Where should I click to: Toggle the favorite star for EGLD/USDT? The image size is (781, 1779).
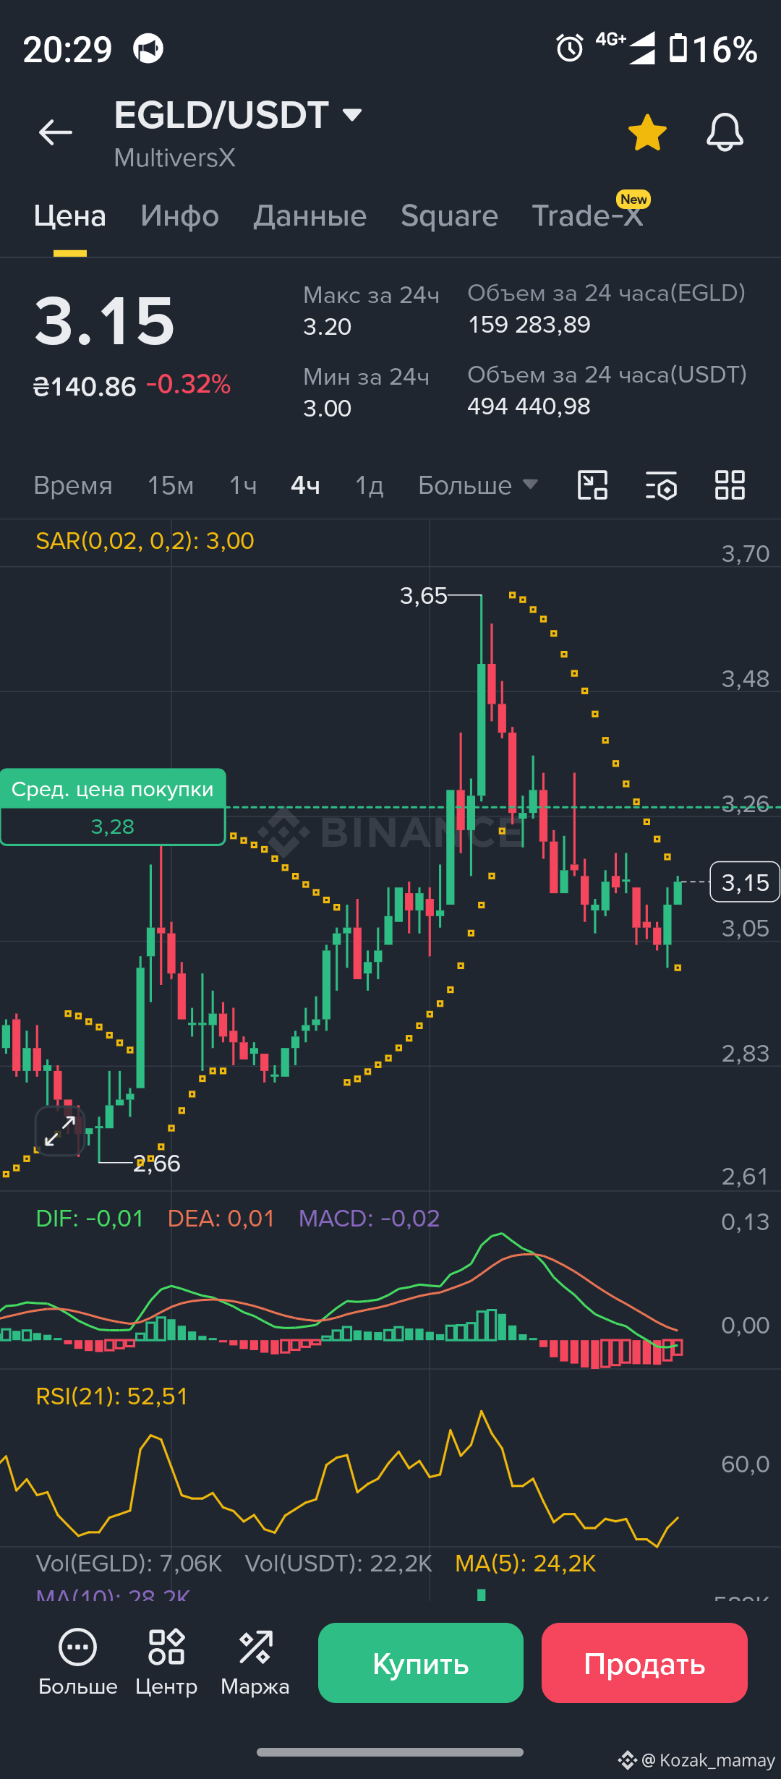click(x=647, y=132)
